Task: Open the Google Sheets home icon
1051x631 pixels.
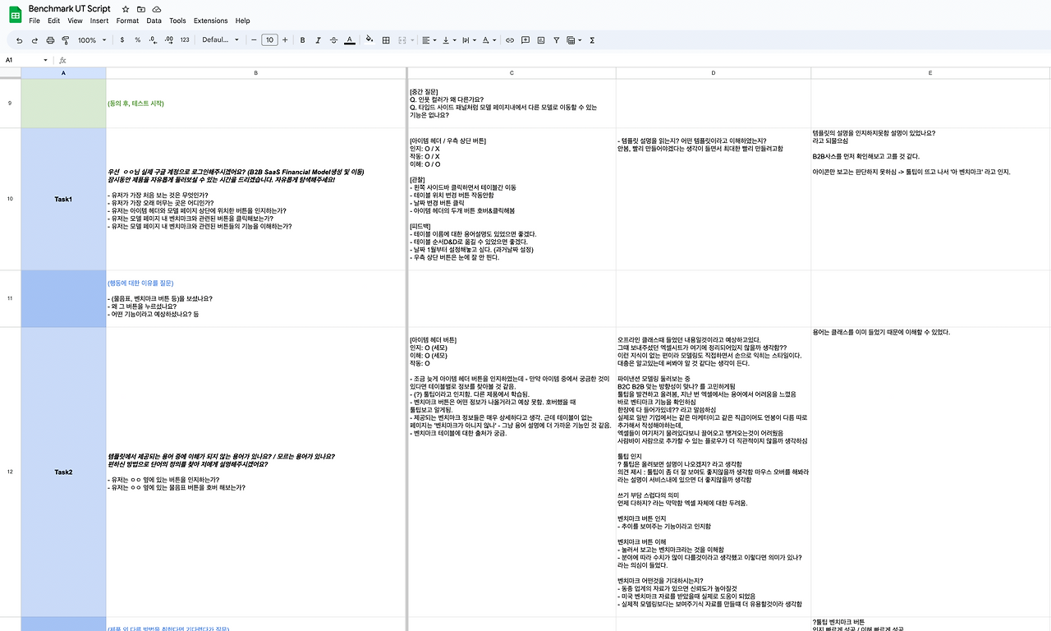Action: (x=15, y=13)
